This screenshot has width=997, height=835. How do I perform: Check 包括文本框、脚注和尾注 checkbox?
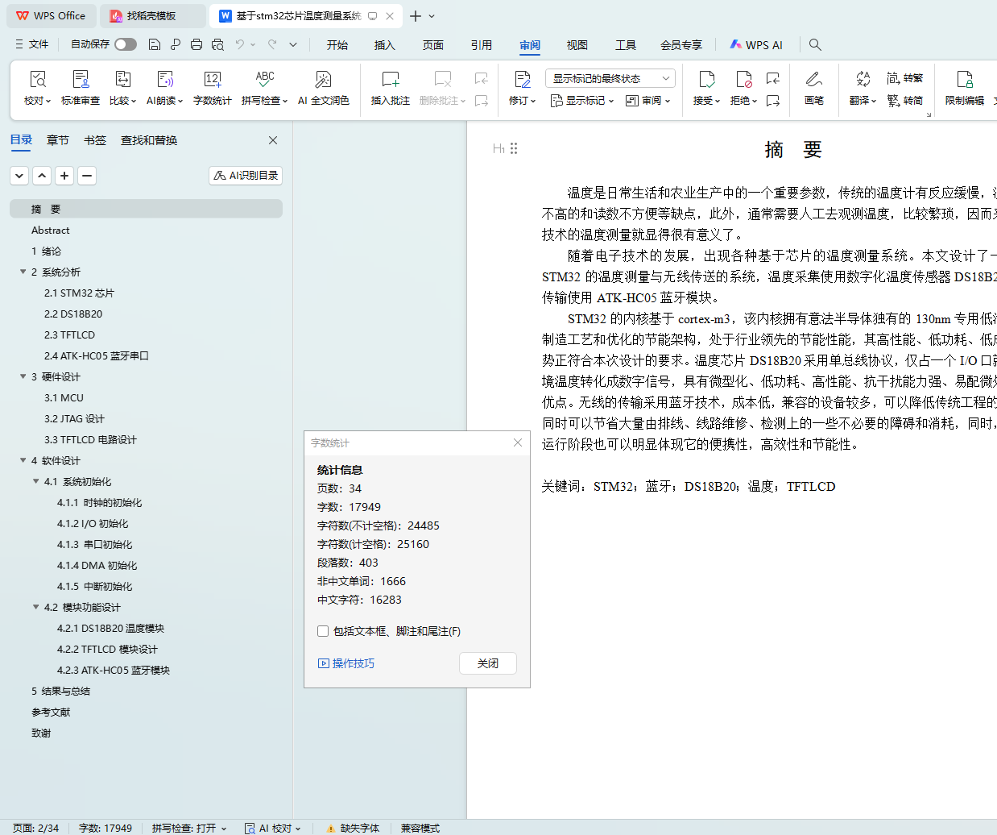323,631
